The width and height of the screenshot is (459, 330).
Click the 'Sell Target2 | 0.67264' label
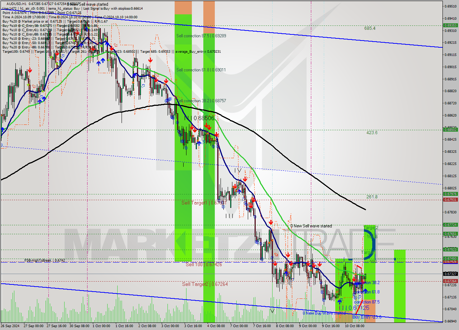[x=205, y=284]
